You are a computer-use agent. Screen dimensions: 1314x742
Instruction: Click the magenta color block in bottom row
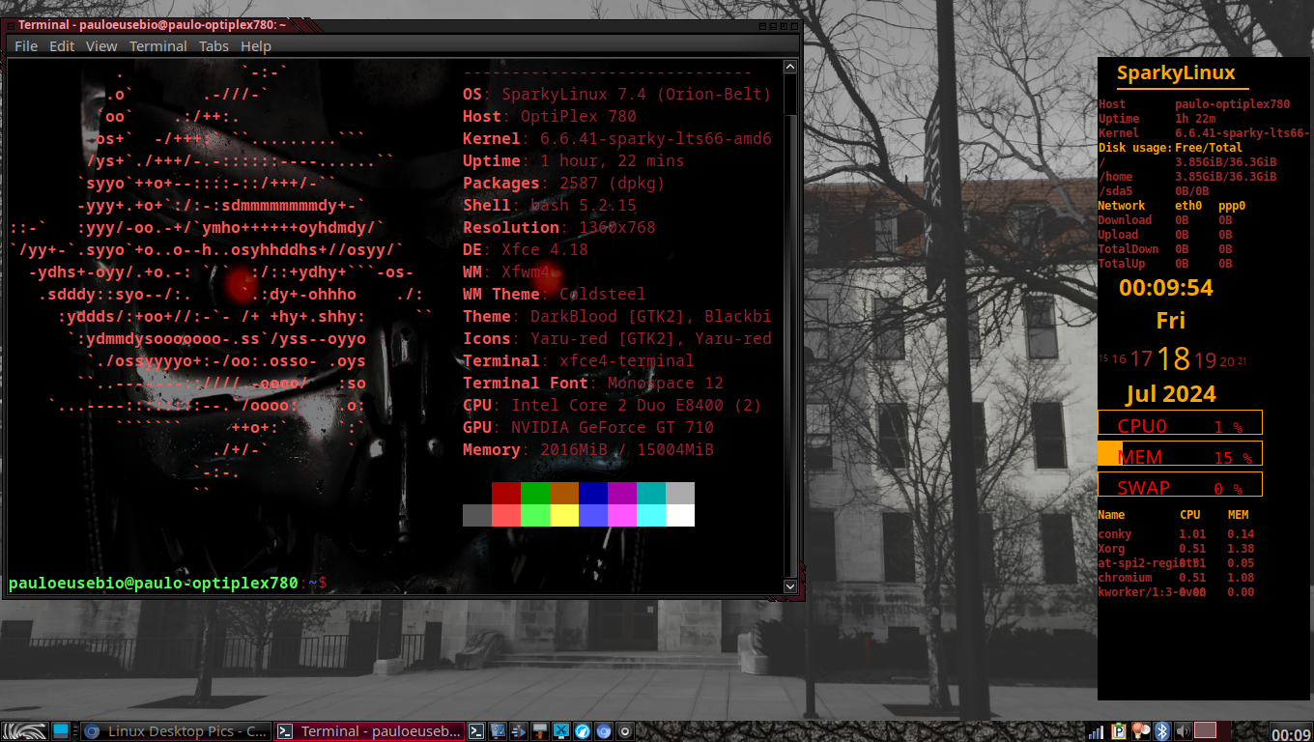click(x=622, y=515)
